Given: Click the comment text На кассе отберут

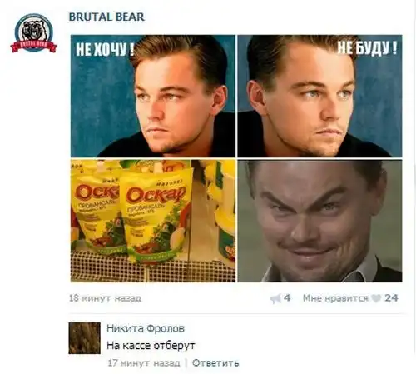Looking at the screenshot, I should 151,346.
